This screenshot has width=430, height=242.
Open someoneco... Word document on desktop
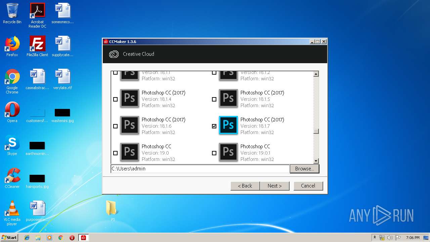pos(62,13)
